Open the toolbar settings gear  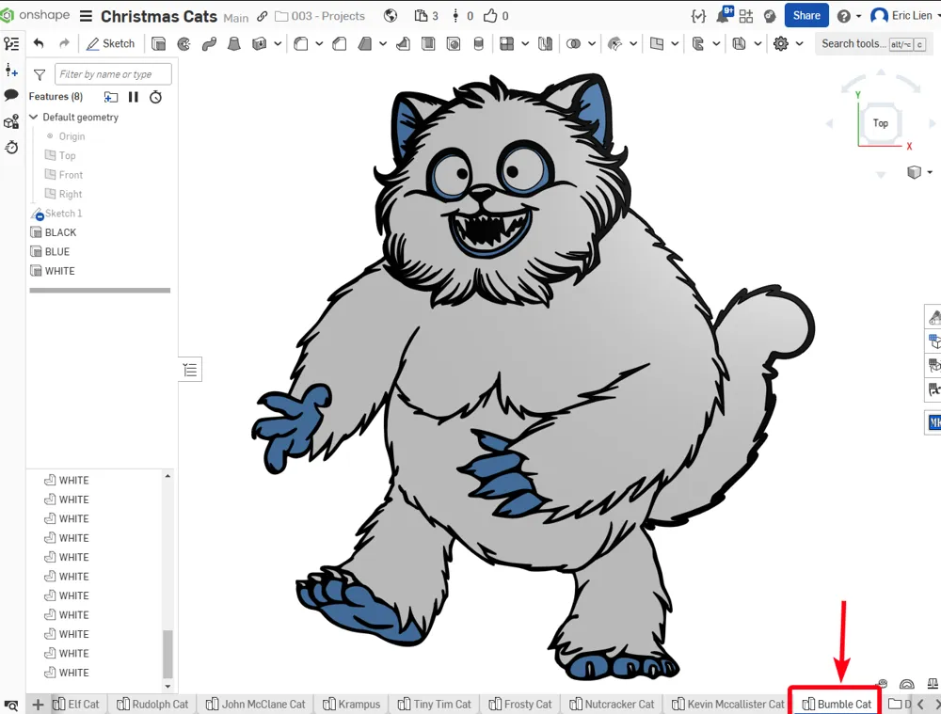pos(781,44)
